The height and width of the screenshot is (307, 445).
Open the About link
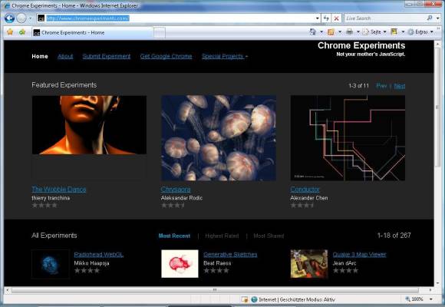point(65,56)
